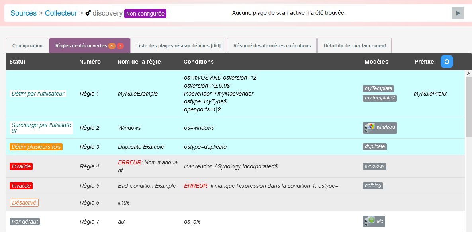Click the Non configurée status badge
This screenshot has width=472, height=232.
pyautogui.click(x=145, y=14)
